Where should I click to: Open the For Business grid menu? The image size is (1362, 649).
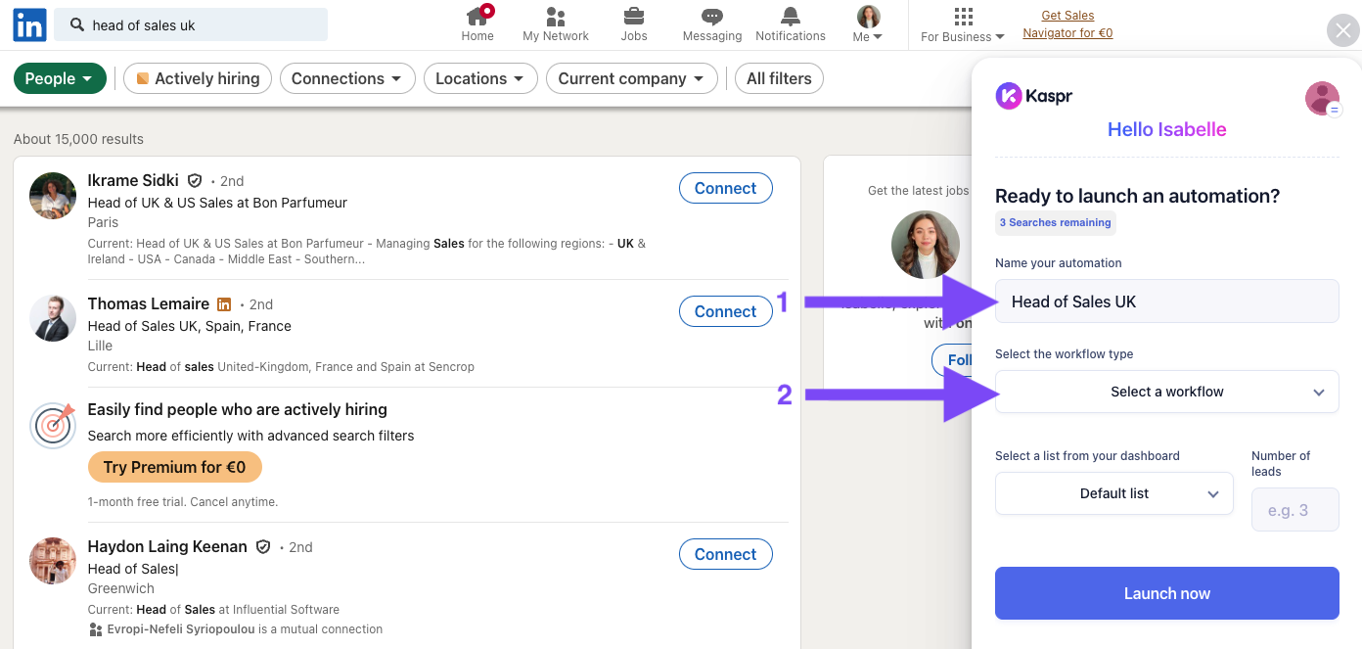point(963,24)
